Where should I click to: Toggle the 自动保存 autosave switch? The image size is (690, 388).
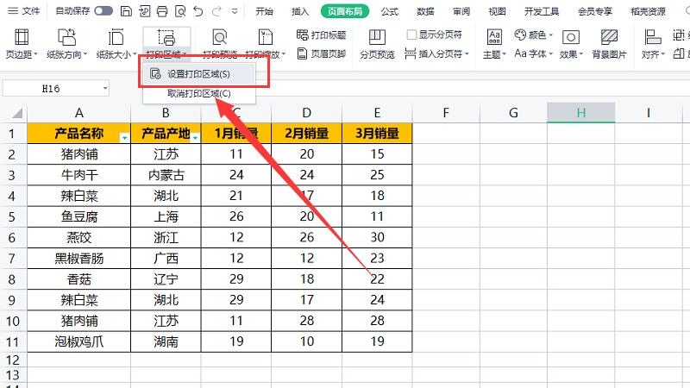[103, 11]
